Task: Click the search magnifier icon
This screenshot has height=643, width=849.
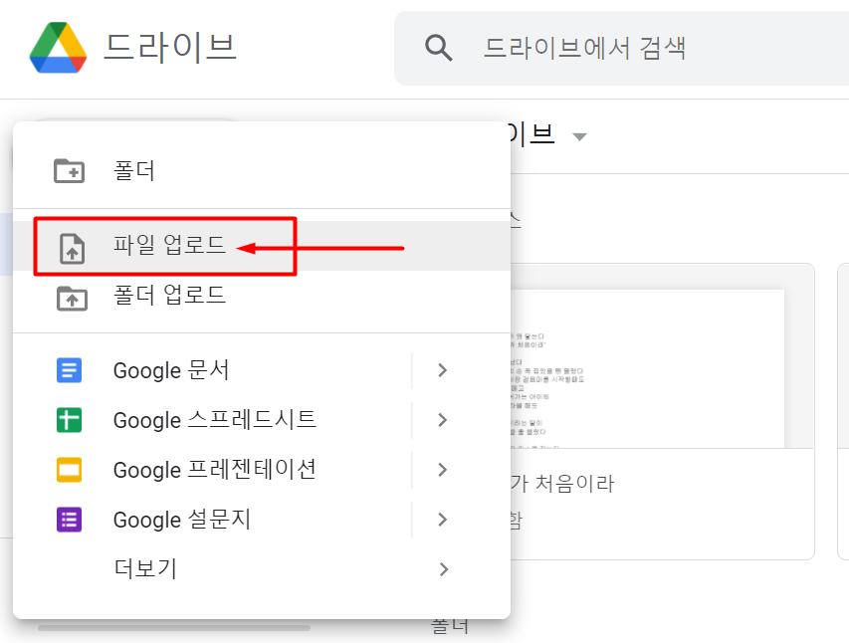Action: click(438, 48)
